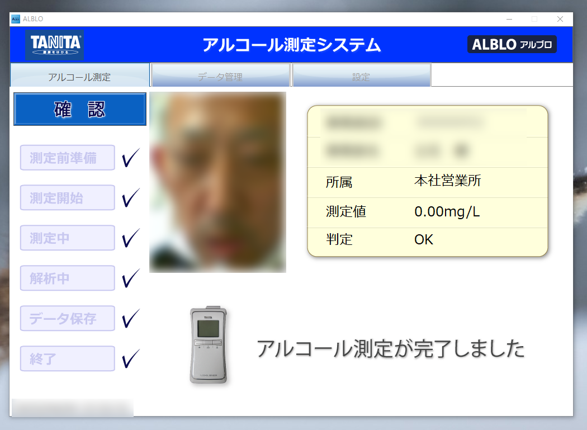Click the checkmark beside 測定中
The image size is (587, 430).
(x=130, y=238)
